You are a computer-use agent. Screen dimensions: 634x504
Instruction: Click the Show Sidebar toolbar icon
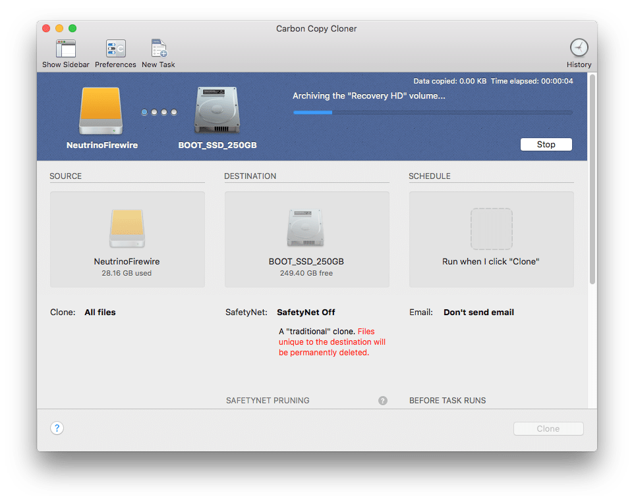tap(66, 49)
